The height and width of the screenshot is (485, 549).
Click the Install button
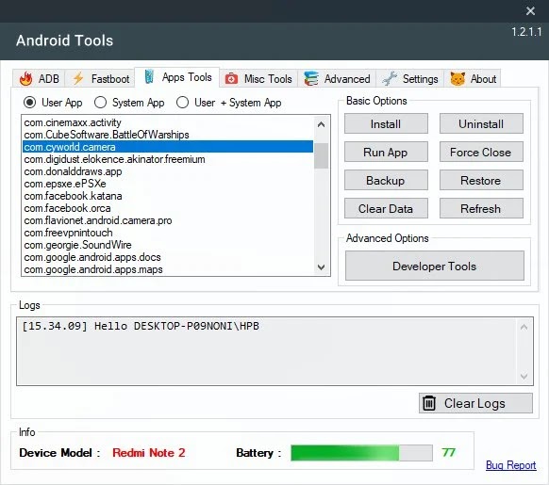(386, 123)
